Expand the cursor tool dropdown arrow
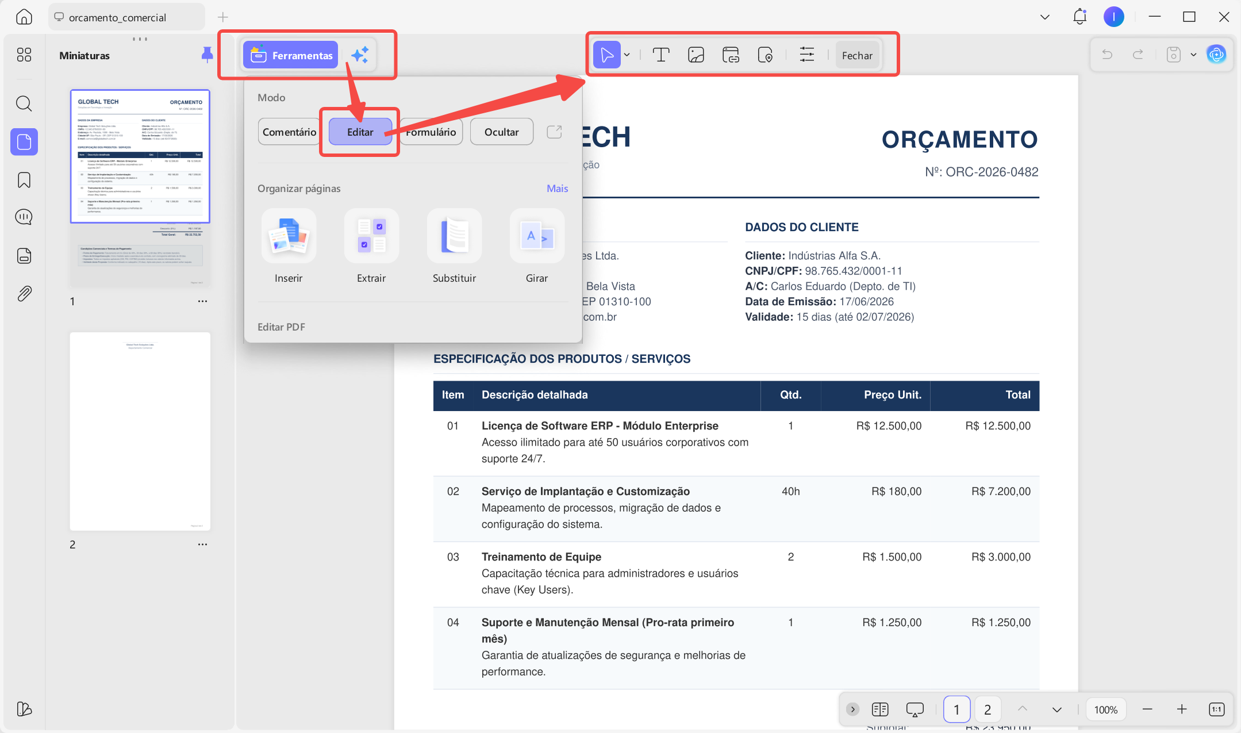 tap(627, 55)
